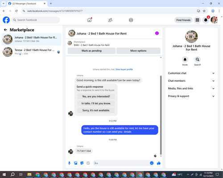Click the Facebook logo
This screenshot has width=223, height=178.
[6, 20]
